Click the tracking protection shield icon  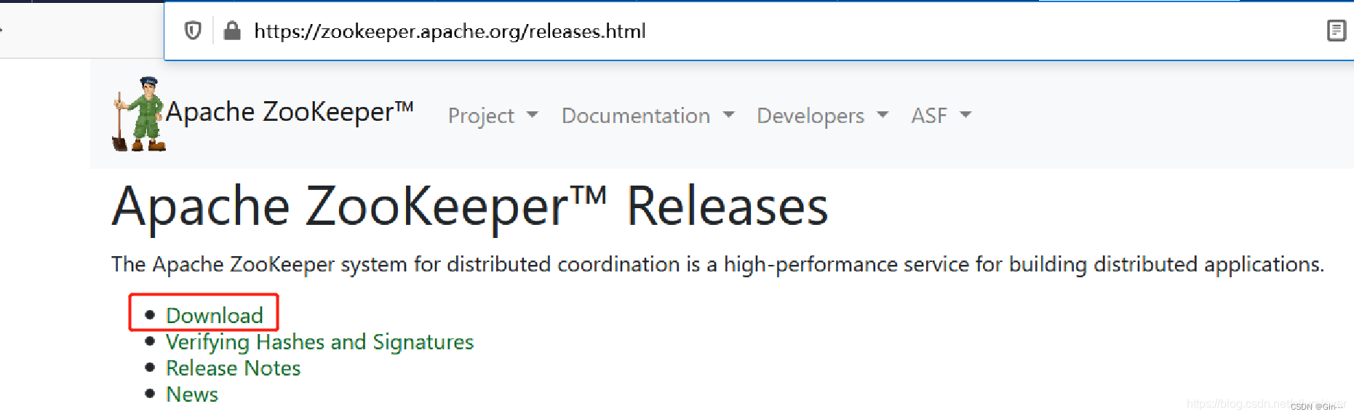tap(193, 31)
